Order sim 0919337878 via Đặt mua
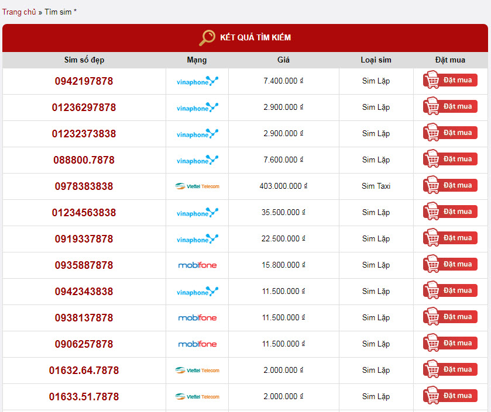 click(x=450, y=238)
